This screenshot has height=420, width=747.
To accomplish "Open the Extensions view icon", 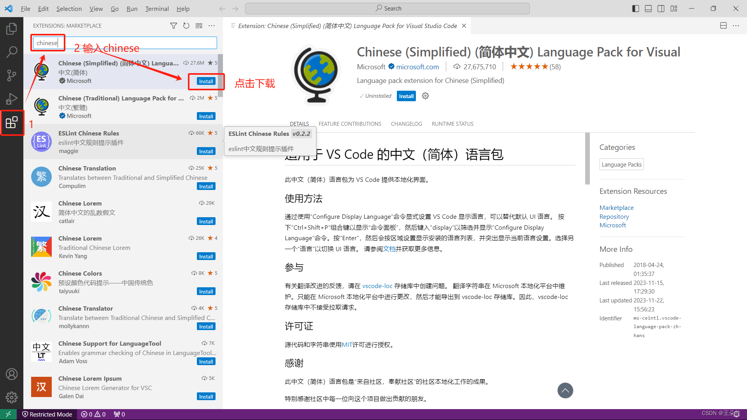I will pos(12,123).
